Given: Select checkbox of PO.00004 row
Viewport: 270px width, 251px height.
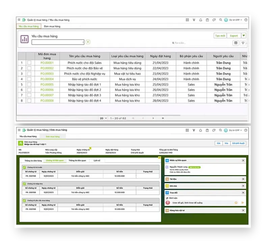Looking at the screenshot, I should (29, 79).
